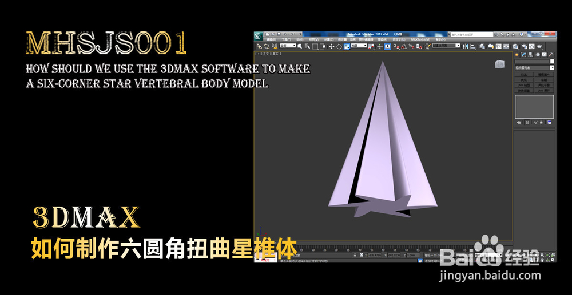Open the 视图 (Views) menu

pyautogui.click(x=313, y=39)
